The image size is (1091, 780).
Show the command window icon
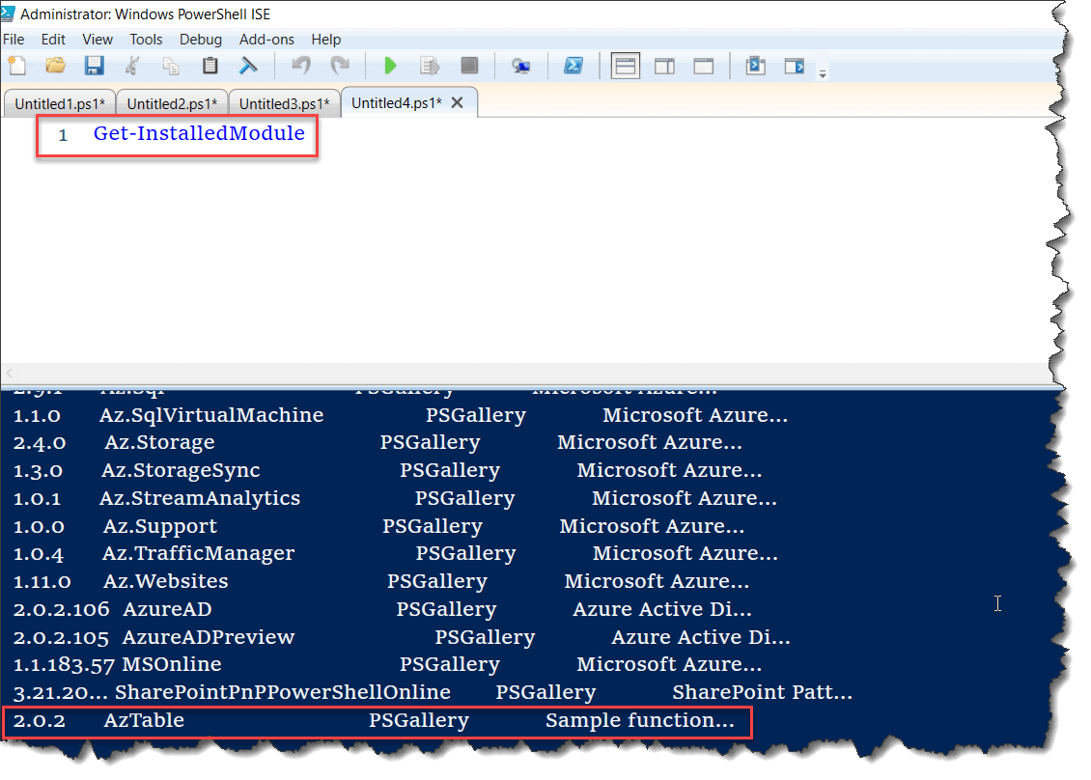tap(756, 66)
